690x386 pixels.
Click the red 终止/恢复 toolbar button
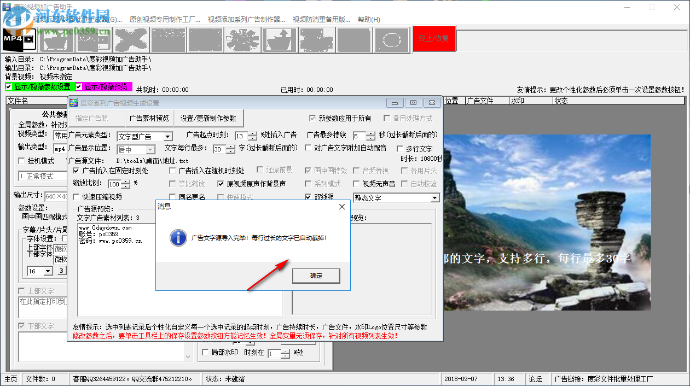pyautogui.click(x=434, y=38)
